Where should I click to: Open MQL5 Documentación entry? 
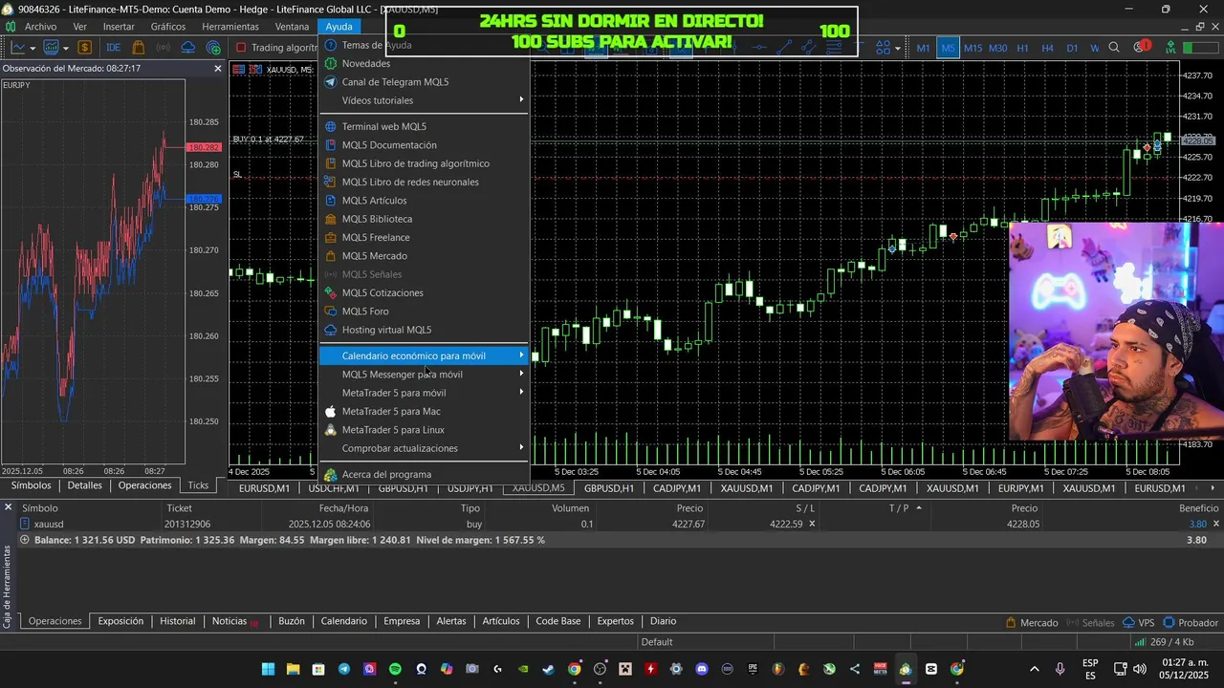click(x=424, y=145)
